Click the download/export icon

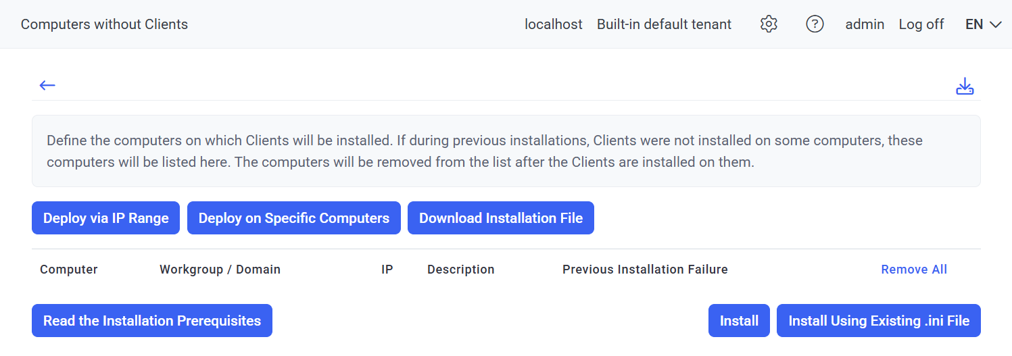965,86
